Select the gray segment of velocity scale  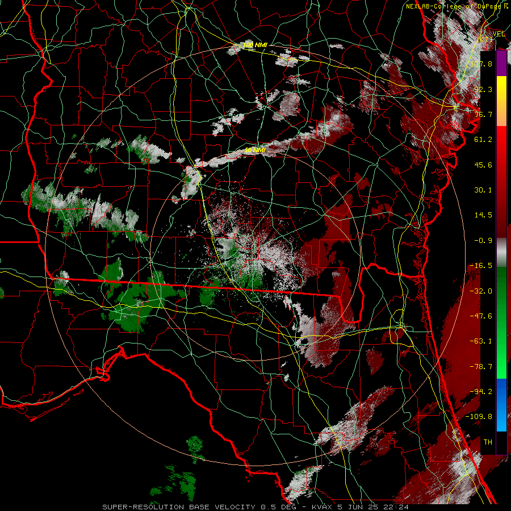click(x=501, y=253)
